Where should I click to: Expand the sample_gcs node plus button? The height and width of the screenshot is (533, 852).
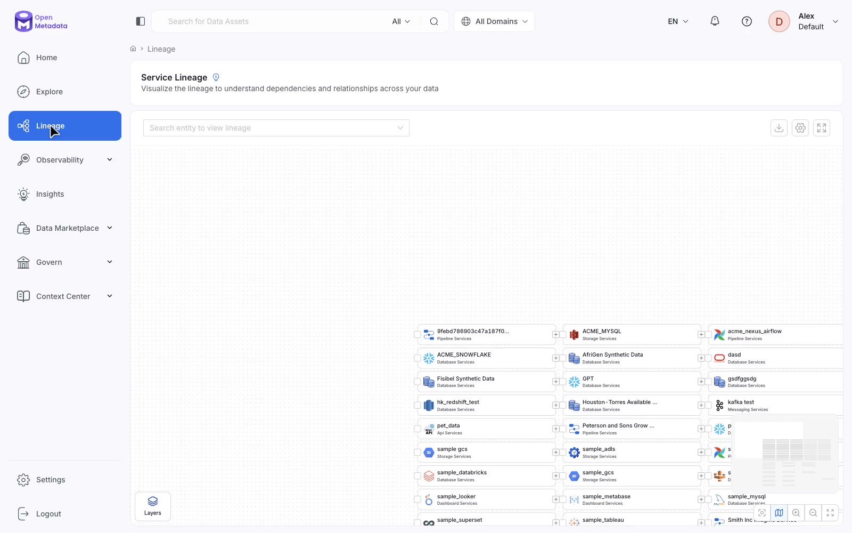tap(701, 476)
